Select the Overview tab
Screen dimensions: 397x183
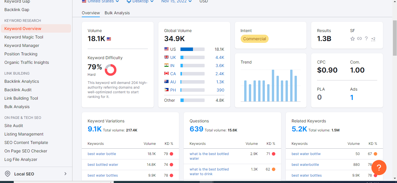click(x=91, y=13)
